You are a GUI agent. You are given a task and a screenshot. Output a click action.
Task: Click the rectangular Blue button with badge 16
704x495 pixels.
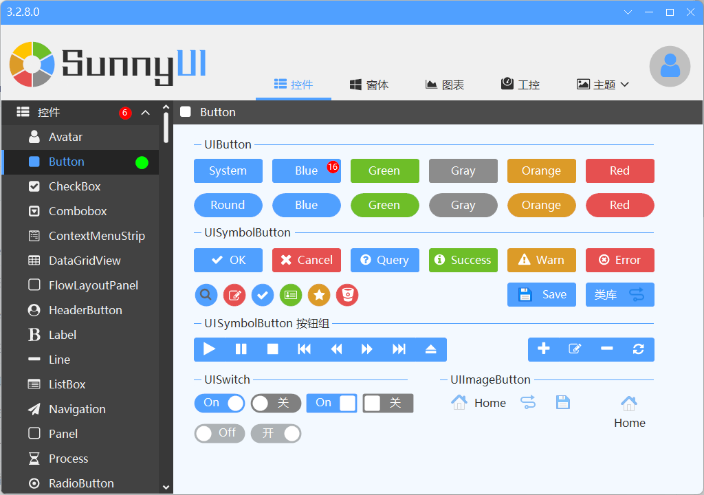(307, 170)
